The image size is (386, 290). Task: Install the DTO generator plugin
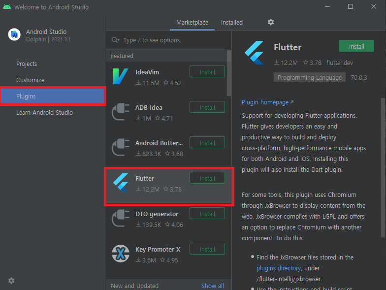[x=207, y=214]
